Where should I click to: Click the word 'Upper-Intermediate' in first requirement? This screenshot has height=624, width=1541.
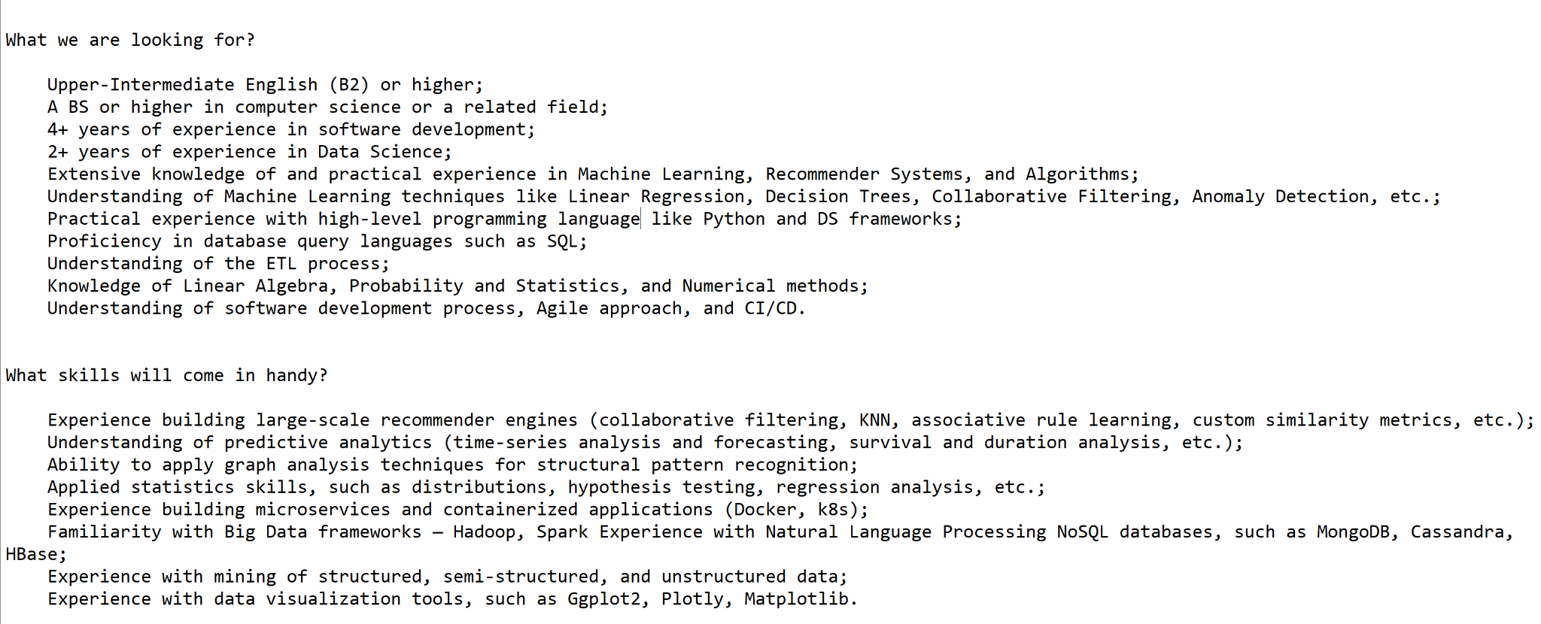point(141,84)
